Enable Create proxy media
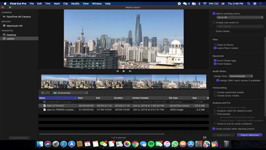 (x=215, y=95)
